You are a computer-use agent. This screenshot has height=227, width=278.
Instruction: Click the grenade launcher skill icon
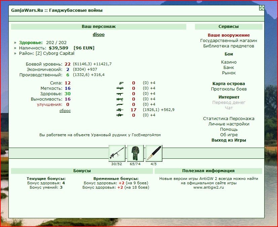point(120,88)
